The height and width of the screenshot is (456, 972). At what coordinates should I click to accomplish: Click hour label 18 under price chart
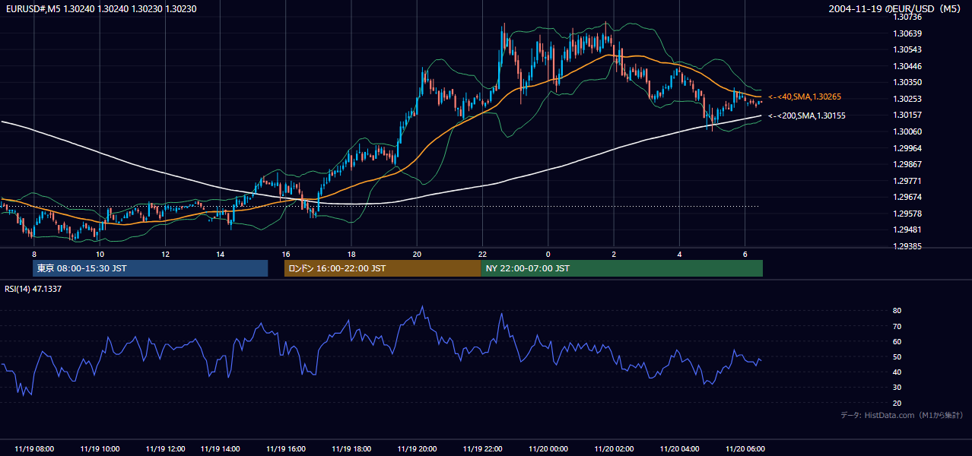coord(351,254)
